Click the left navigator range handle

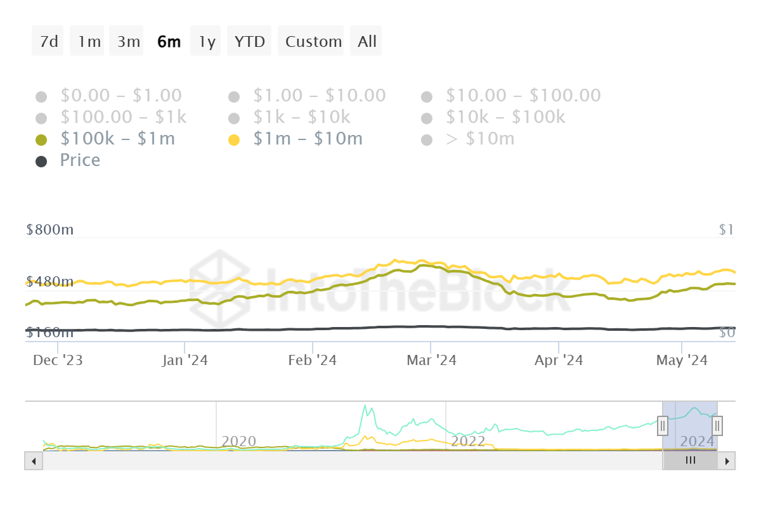(663, 426)
